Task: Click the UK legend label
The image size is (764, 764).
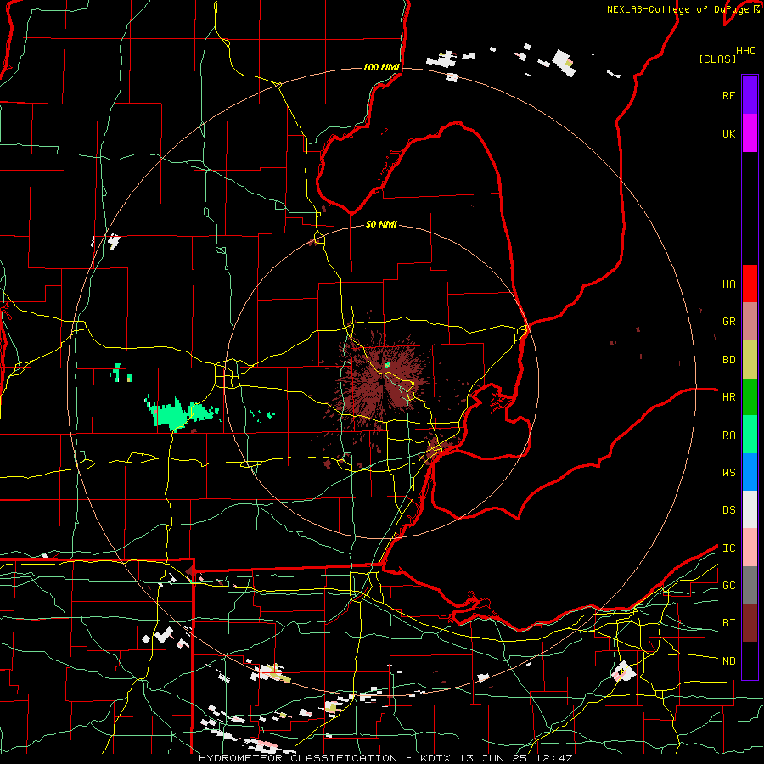Action: click(x=728, y=133)
